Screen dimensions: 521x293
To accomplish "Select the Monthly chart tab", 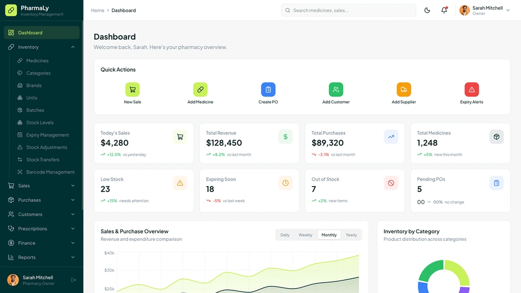I will [329, 235].
